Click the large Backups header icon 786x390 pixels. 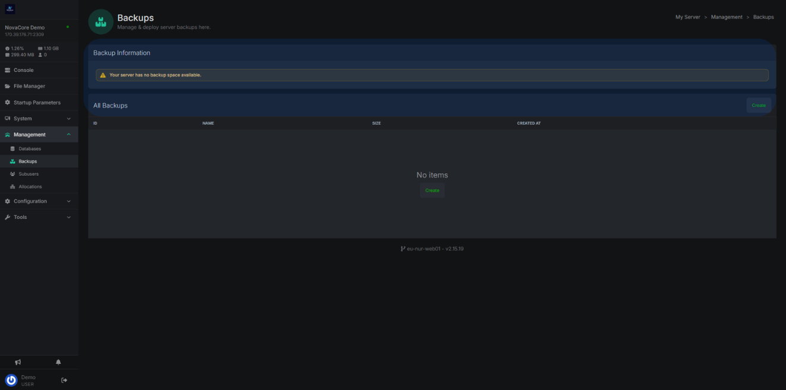click(101, 22)
